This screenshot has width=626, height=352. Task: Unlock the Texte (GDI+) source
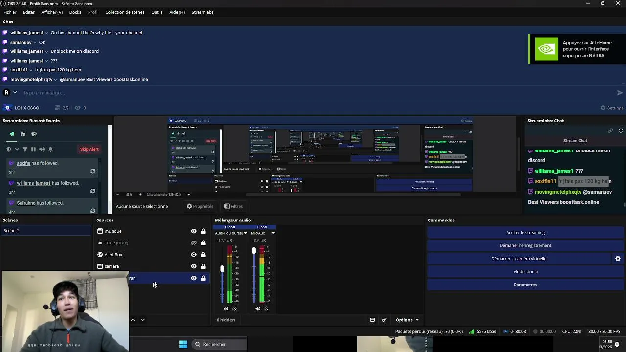(203, 243)
